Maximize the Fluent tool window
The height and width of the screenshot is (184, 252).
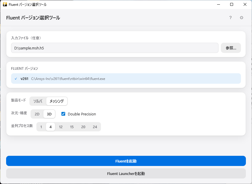232,4
